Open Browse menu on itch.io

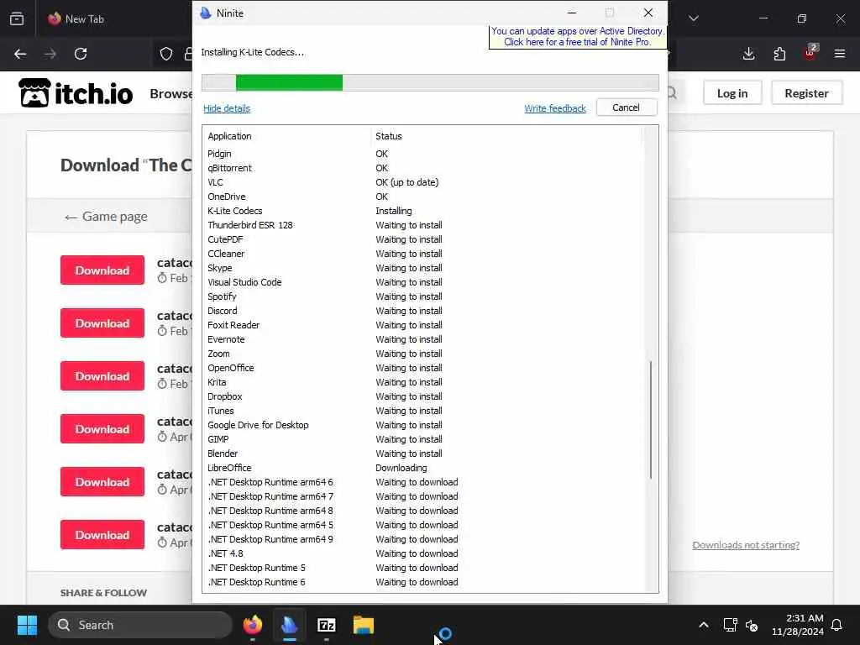(171, 94)
